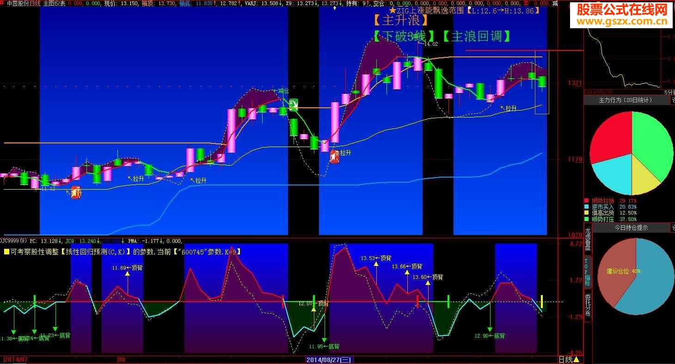Click the JJC9999(9) indicator label
The image size is (675, 364).
click(13, 241)
